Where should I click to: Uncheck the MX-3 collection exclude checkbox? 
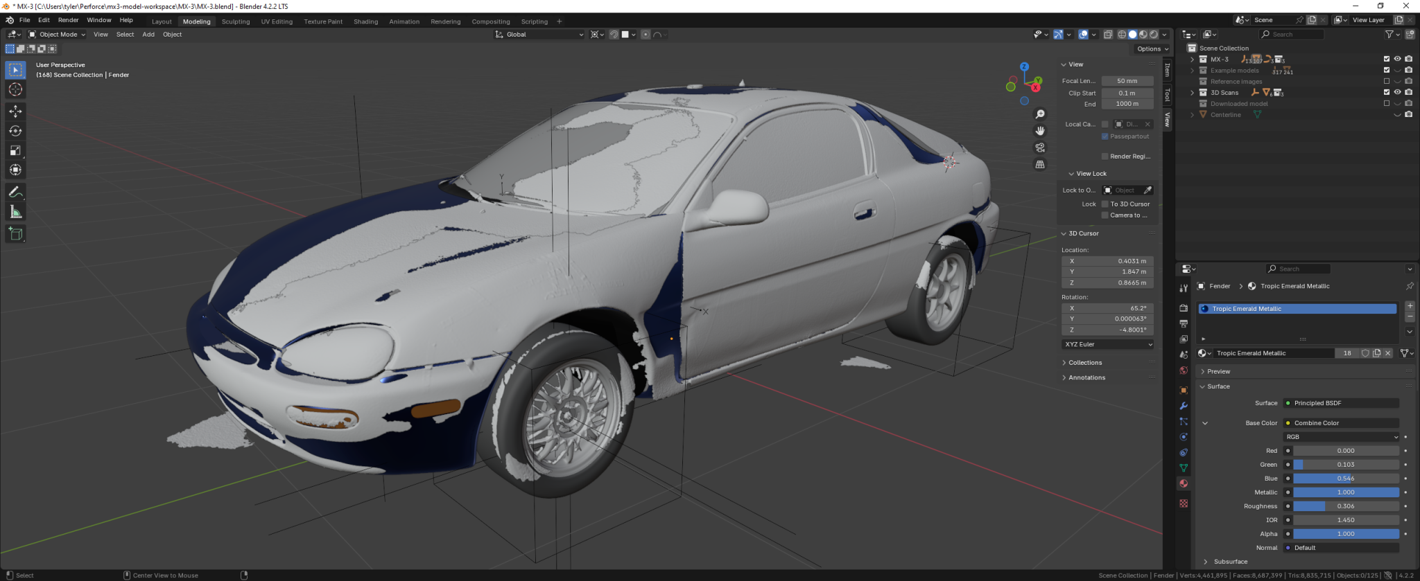click(1387, 59)
